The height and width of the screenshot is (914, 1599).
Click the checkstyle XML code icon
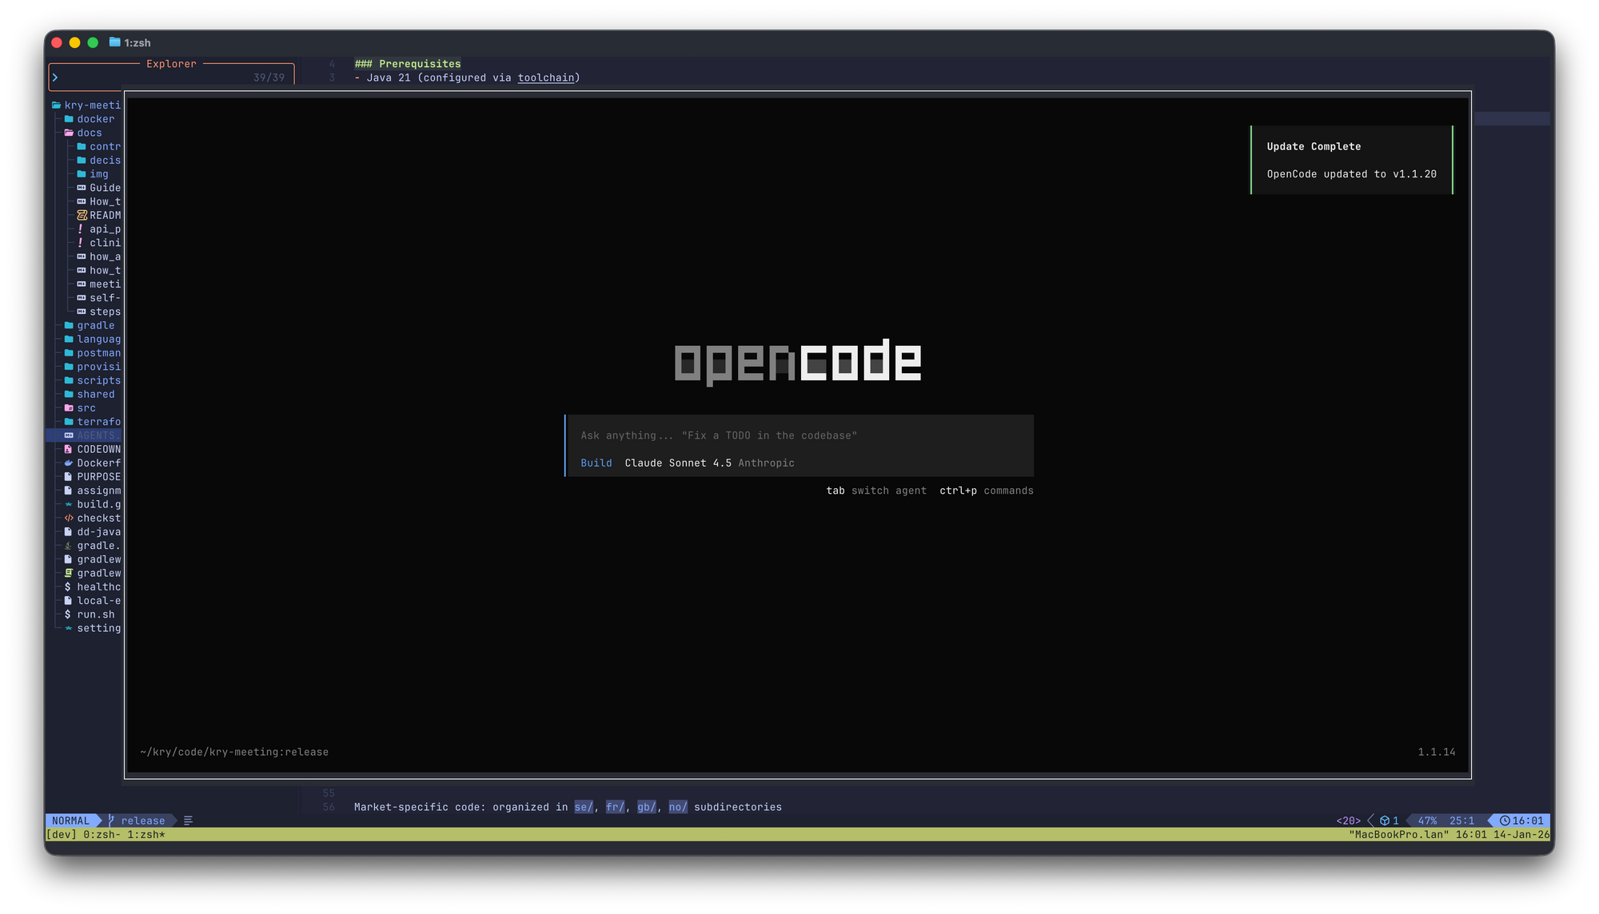(x=69, y=519)
